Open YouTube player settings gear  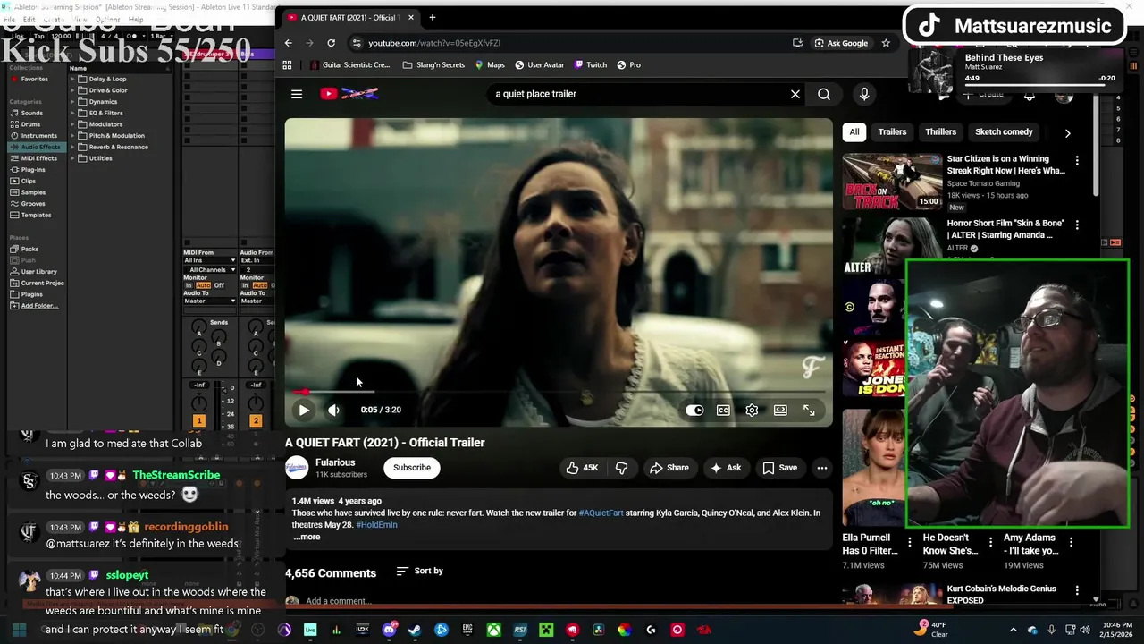(x=752, y=410)
